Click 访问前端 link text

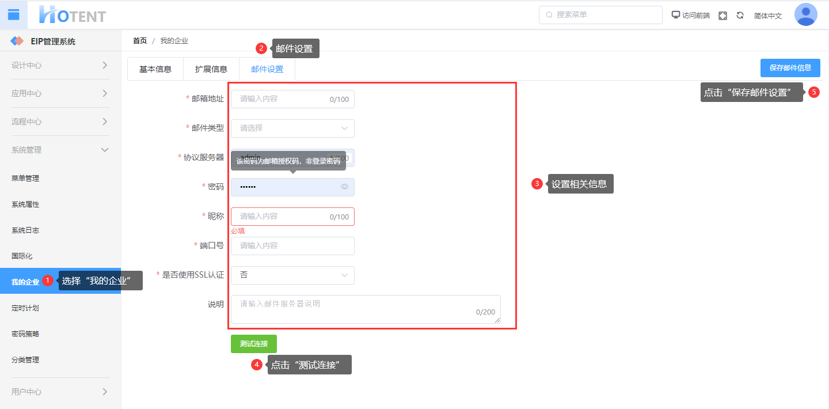pos(696,16)
